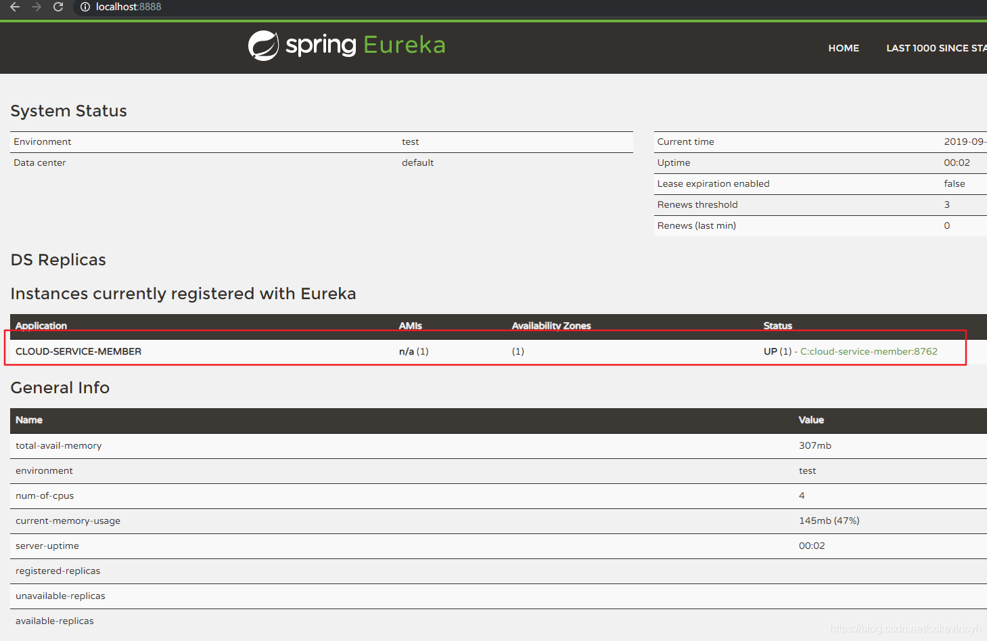Click the 'false' lease expiration value

(x=955, y=183)
